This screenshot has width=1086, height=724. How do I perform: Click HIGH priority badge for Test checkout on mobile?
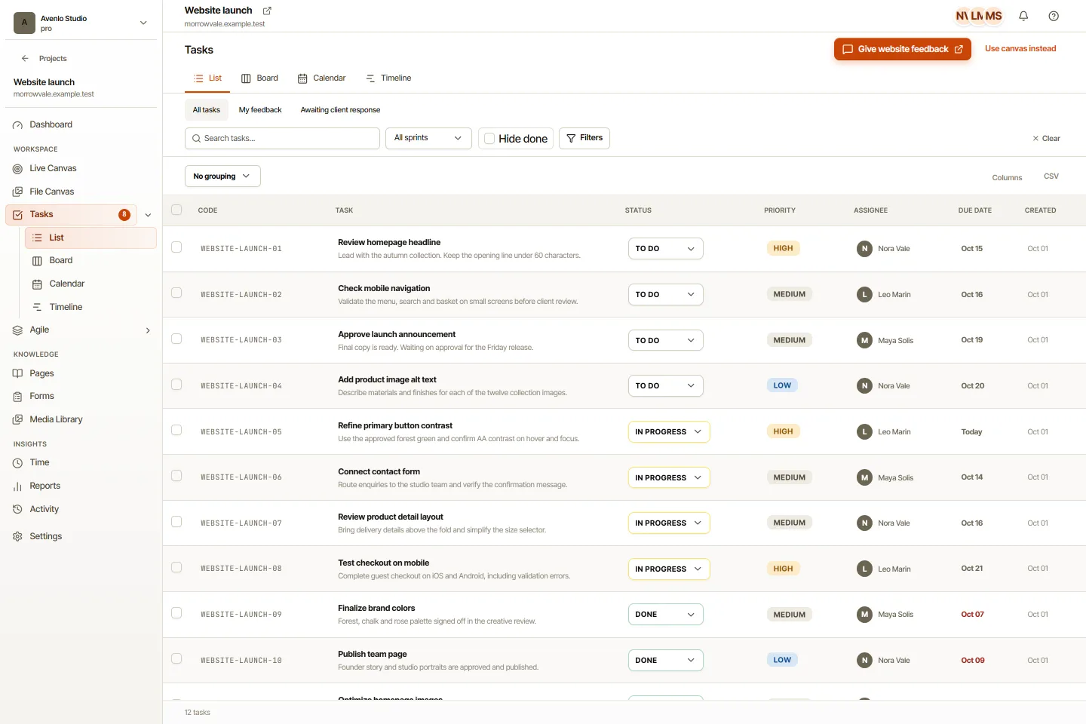tap(783, 569)
